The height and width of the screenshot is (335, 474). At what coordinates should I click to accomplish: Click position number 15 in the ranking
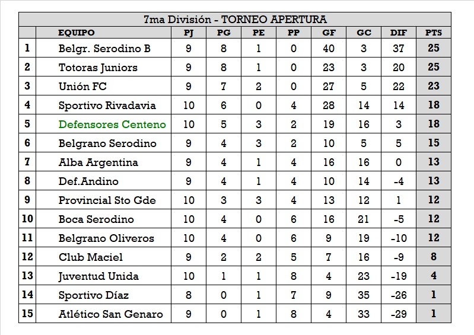[x=27, y=314]
